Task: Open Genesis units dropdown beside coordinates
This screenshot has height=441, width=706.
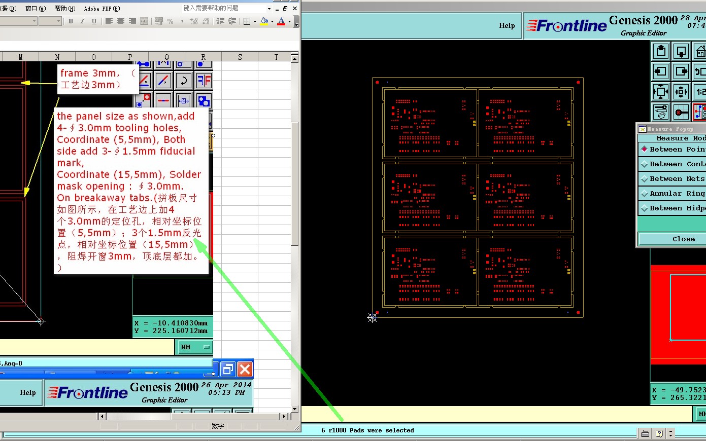Action: tap(700, 414)
